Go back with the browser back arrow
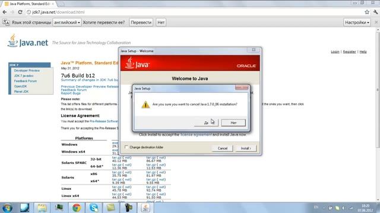Image resolution: width=380 pixels, height=213 pixels. pos(5,12)
